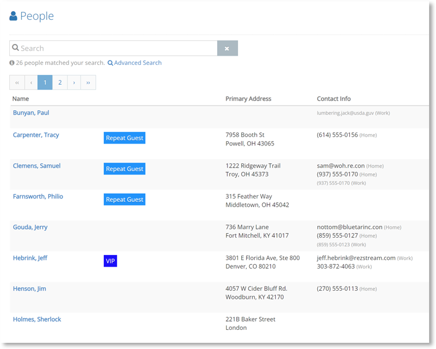Click the Name column header
Screen dimensions: 436x349
coord(20,99)
